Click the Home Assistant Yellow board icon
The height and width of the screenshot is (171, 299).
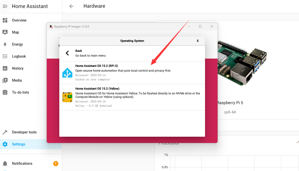67,97
